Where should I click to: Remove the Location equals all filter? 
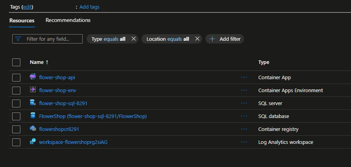(x=197, y=39)
